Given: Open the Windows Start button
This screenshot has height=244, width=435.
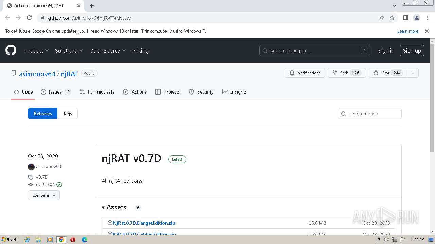Looking at the screenshot, I should coord(9,240).
